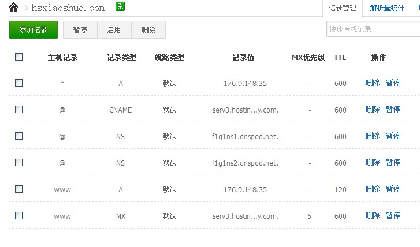The height and width of the screenshot is (247, 420).
Task: Click the 启用 toolbar button
Action: pos(114,29)
